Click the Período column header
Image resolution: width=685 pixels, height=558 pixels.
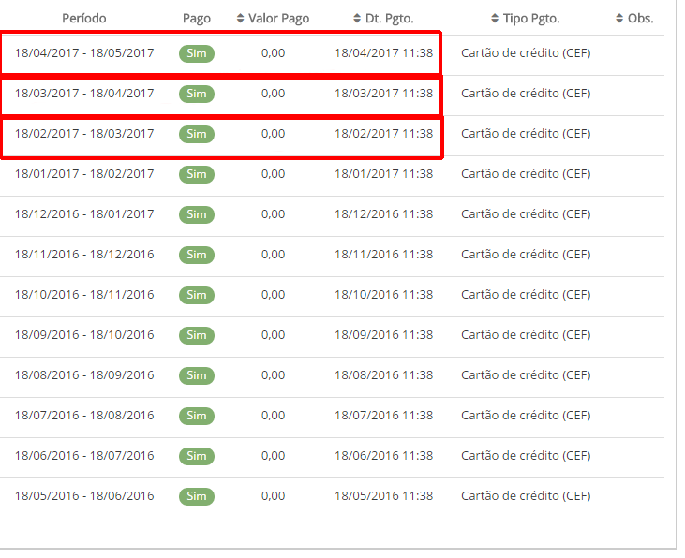pyautogui.click(x=84, y=19)
